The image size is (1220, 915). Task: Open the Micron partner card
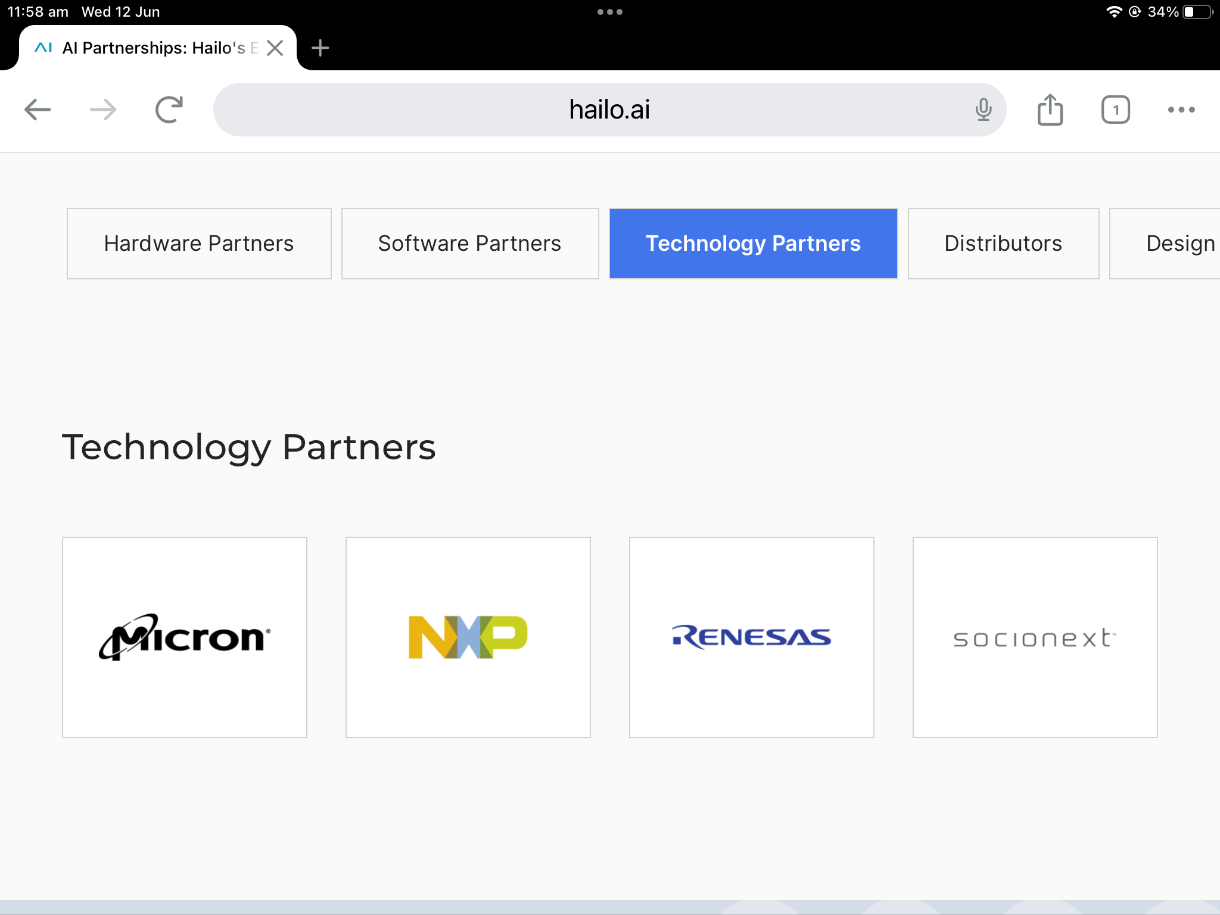tap(185, 637)
